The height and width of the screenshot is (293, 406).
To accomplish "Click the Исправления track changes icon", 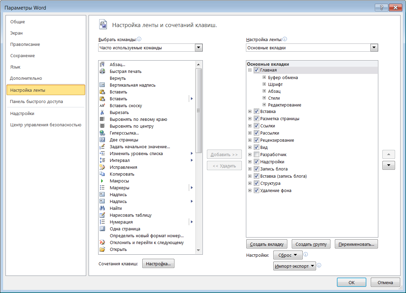I will tap(102, 167).
